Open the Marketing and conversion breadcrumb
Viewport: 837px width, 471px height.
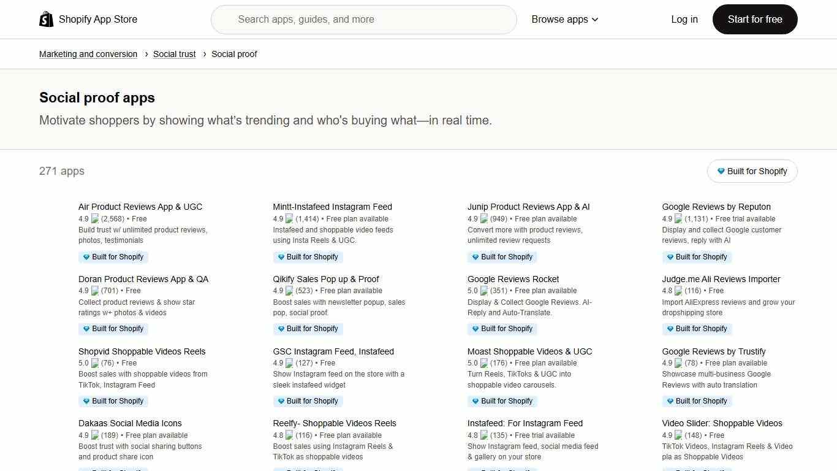[x=88, y=54]
